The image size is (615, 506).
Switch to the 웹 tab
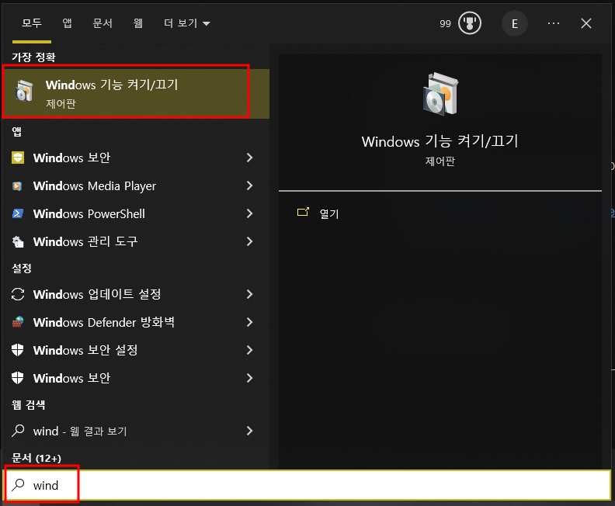point(137,23)
